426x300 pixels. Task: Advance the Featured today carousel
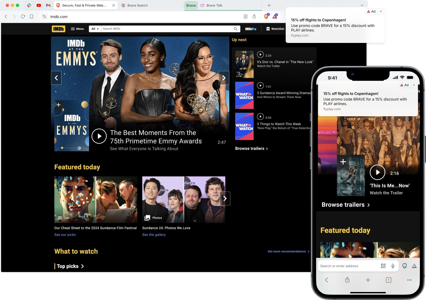pyautogui.click(x=225, y=198)
